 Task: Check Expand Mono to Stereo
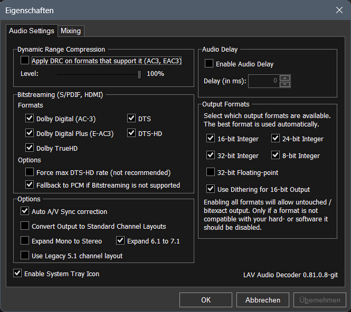coord(25,240)
